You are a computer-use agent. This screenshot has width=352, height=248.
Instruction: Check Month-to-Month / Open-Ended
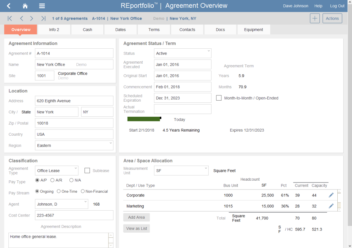pos(219,98)
